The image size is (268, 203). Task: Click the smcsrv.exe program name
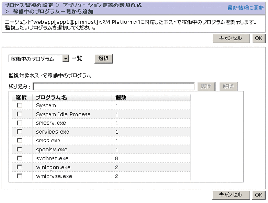coord(51,123)
